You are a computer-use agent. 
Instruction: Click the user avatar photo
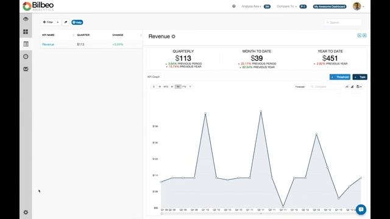[356, 6]
